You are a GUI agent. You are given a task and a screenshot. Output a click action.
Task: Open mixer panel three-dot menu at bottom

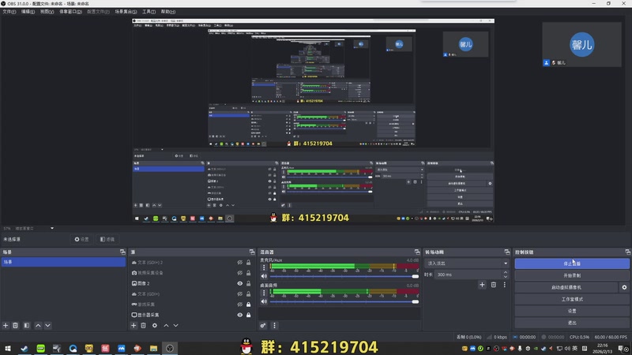click(274, 325)
